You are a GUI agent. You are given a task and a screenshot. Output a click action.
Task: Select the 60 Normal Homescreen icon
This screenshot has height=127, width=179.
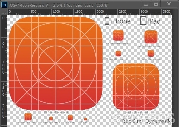tap(118, 53)
